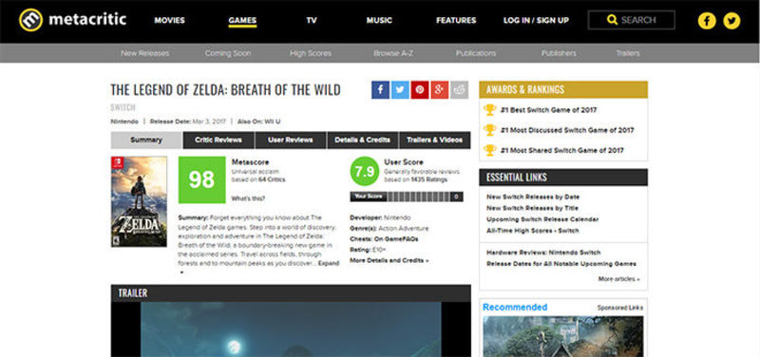Viewport: 760px width, 357px height.
Task: Switch to Details & Credits tab
Action: click(363, 140)
